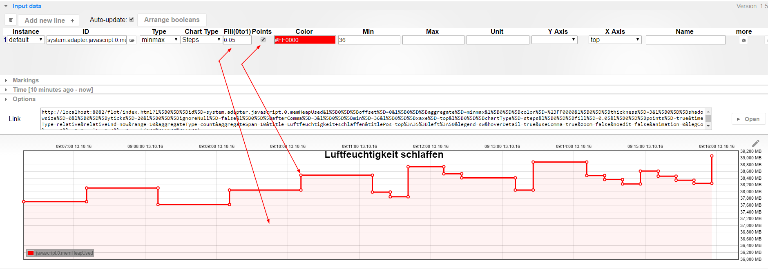The height and width of the screenshot is (269, 768).
Task: Click the ID field with system.adapter.javascript
Action: pos(87,40)
